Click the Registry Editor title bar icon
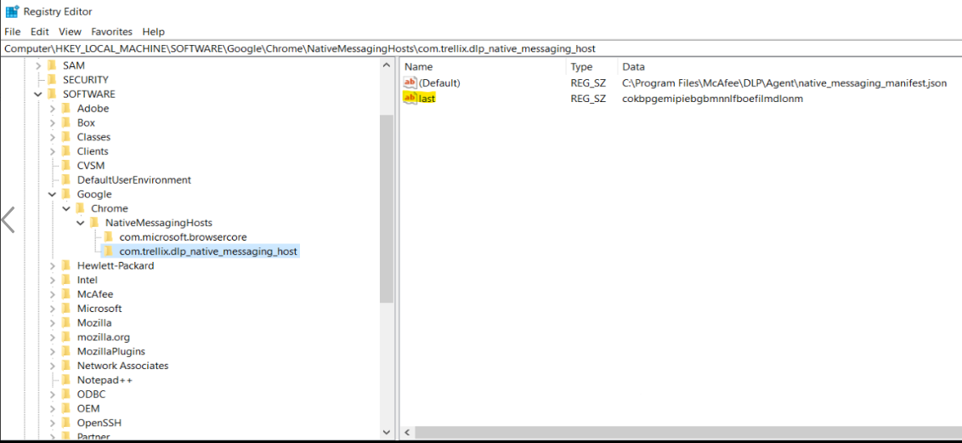962x443 pixels. (12, 11)
